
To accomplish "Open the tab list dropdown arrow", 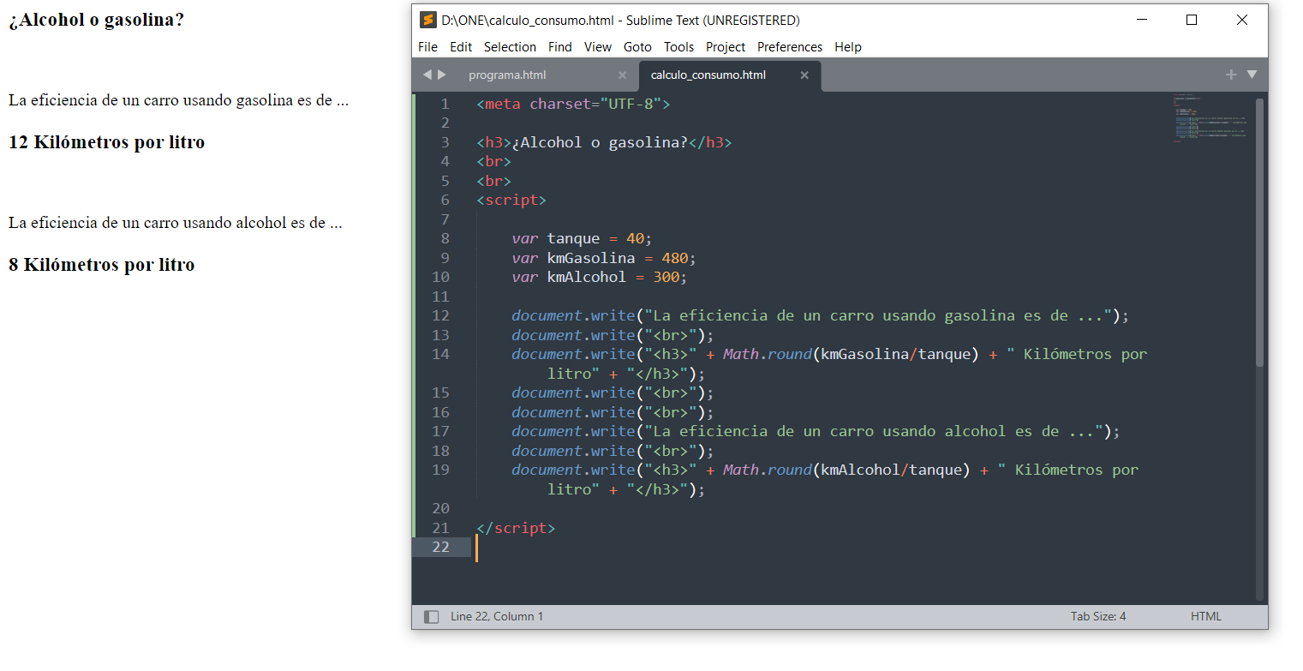I will [x=1252, y=75].
